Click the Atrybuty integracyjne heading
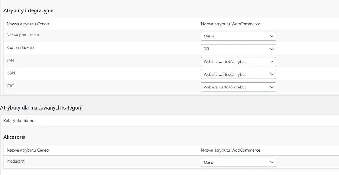The width and height of the screenshot is (339, 175). coord(28,11)
